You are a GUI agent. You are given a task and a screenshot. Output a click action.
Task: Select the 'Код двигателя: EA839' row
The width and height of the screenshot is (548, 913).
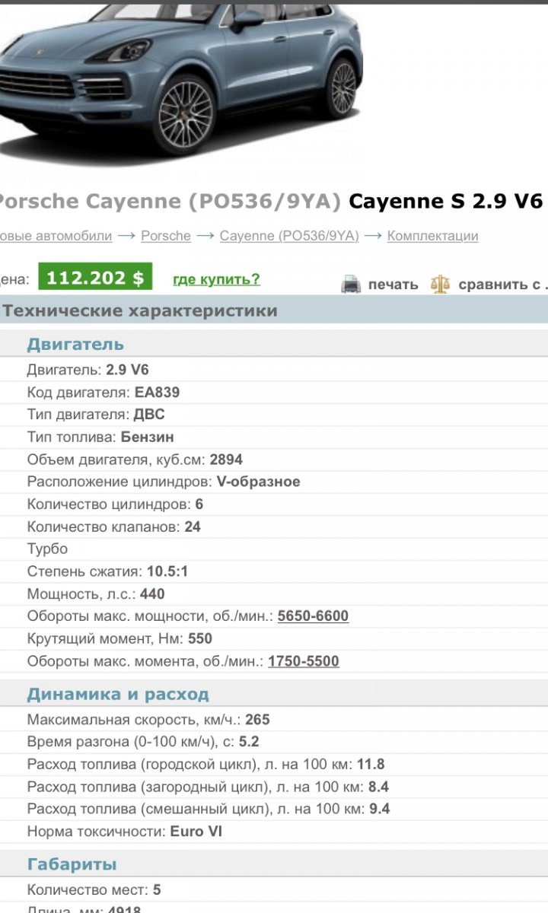click(274, 393)
